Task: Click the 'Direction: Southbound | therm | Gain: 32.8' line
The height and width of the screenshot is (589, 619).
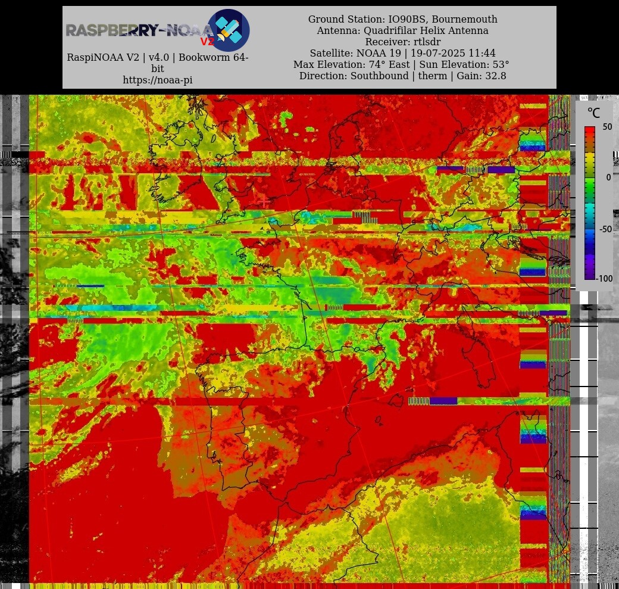Action: (x=403, y=76)
